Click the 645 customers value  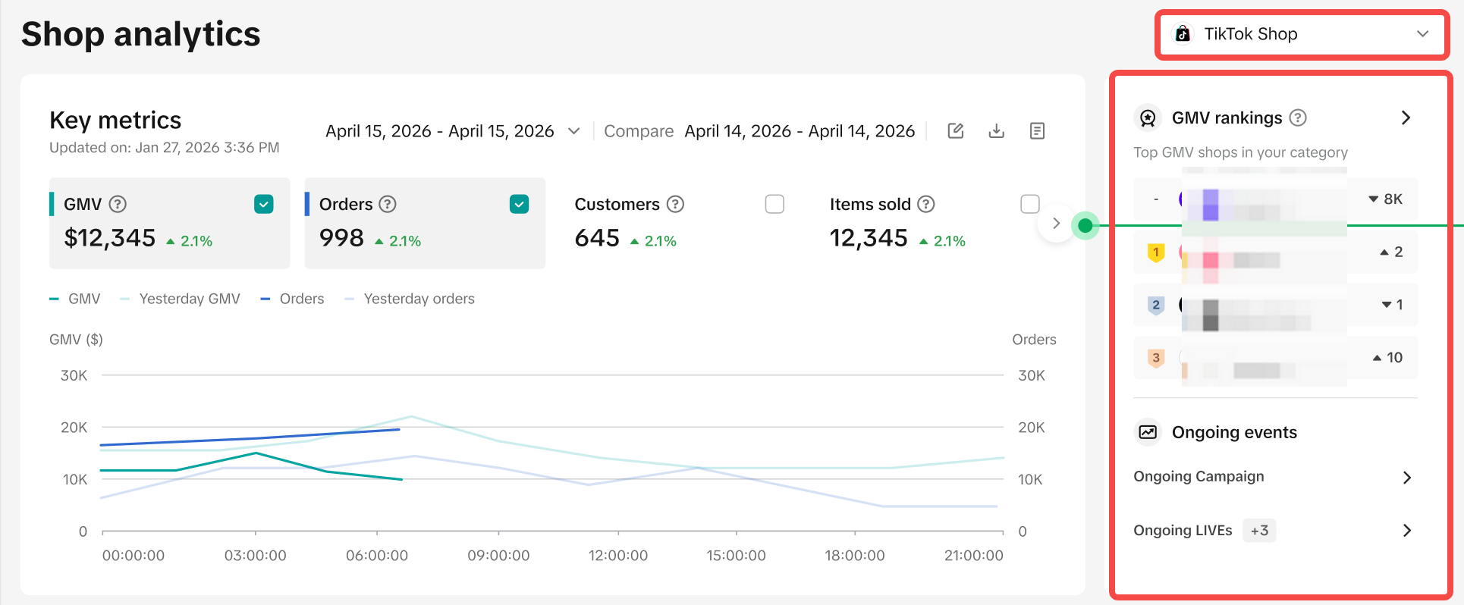point(597,238)
